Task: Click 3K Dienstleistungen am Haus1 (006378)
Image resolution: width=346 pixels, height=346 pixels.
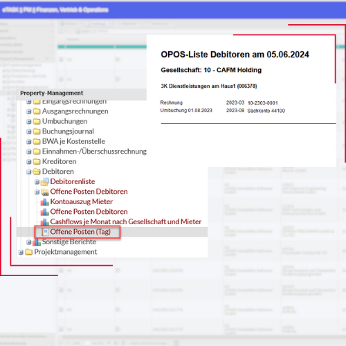Action: click(209, 86)
